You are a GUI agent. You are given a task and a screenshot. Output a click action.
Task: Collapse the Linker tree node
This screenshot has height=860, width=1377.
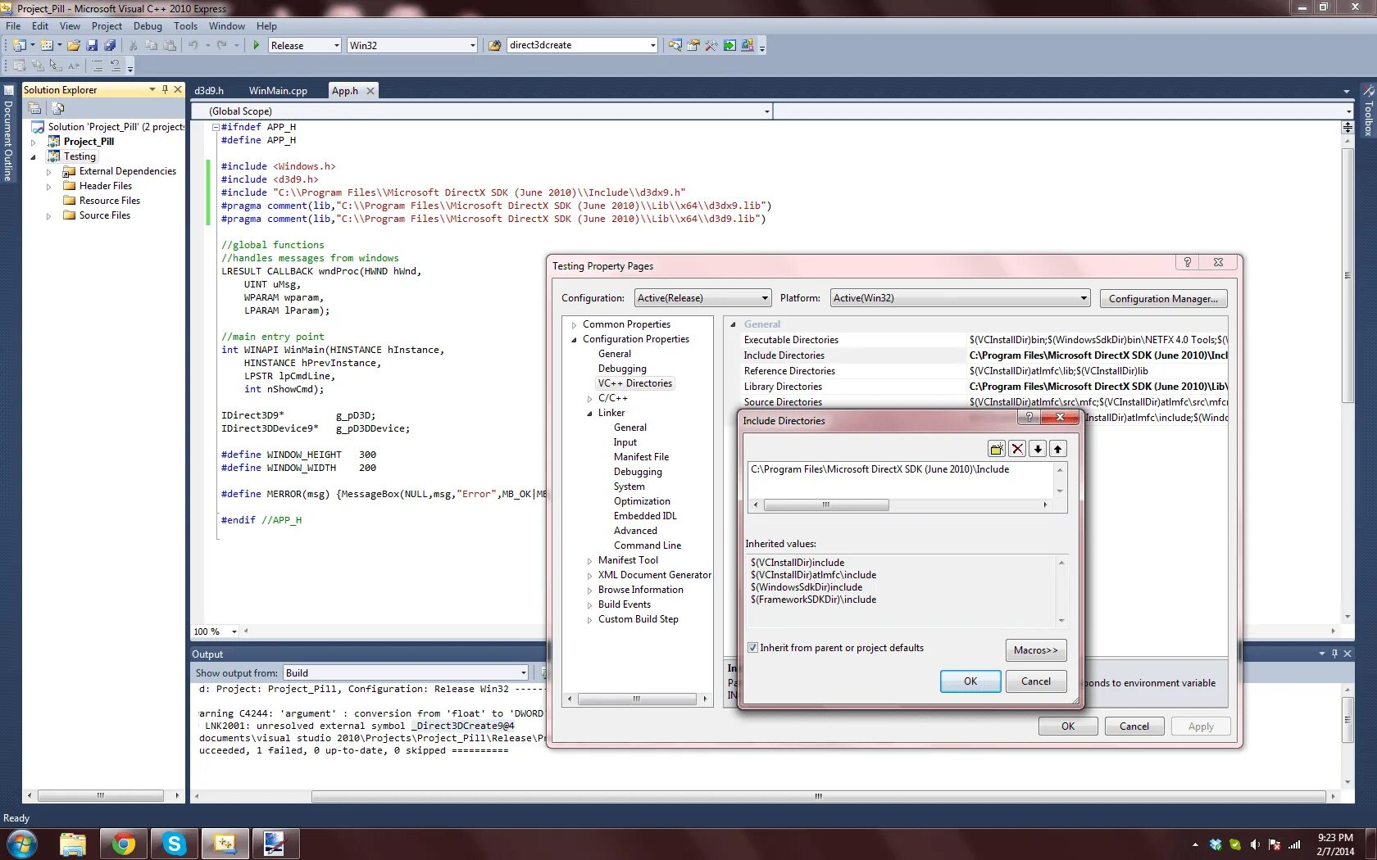coord(589,414)
